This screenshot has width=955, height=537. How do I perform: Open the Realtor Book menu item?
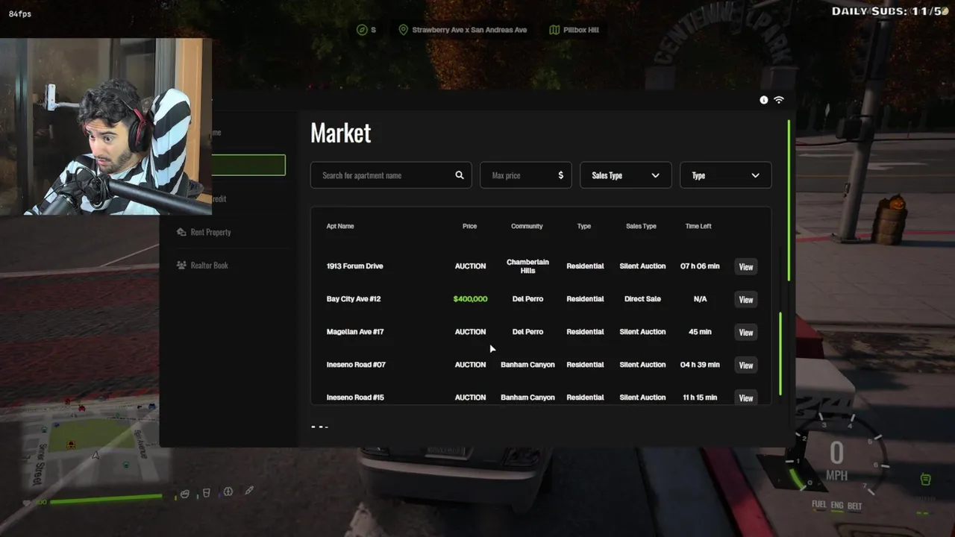pyautogui.click(x=201, y=265)
